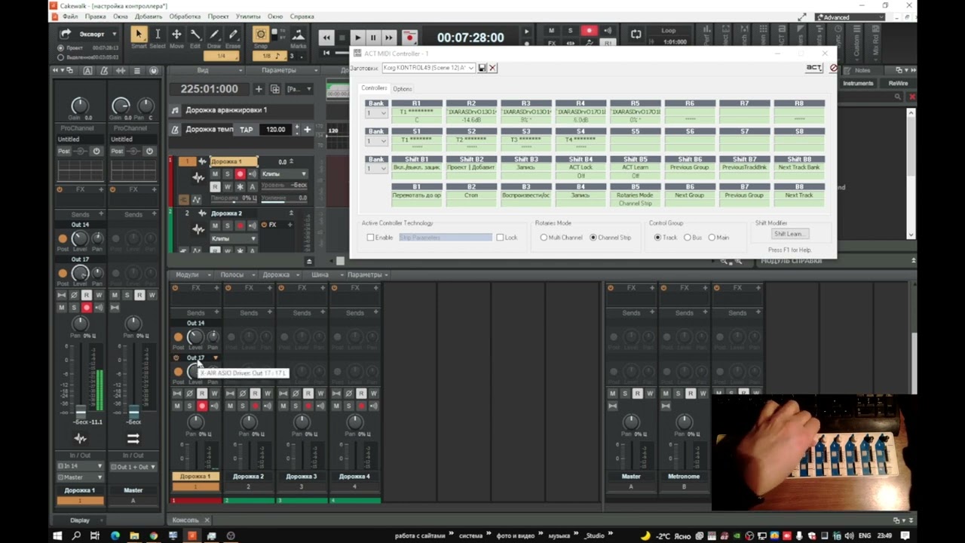Open the Клипы dropdown on Дорожка 1

click(x=284, y=174)
